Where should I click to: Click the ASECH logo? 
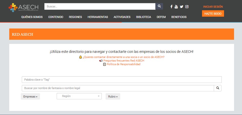pos(24,7)
